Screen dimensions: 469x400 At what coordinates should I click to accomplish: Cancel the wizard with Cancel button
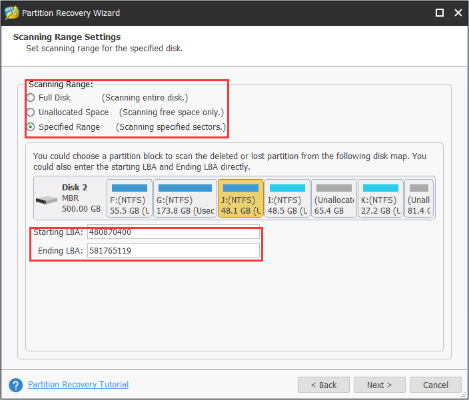(x=436, y=385)
